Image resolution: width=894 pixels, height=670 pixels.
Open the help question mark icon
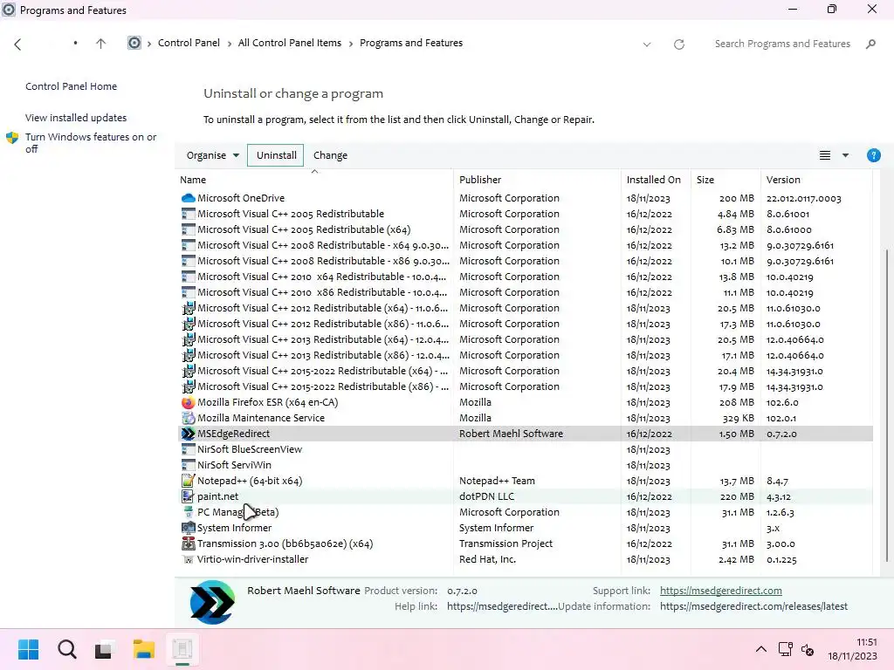(873, 155)
